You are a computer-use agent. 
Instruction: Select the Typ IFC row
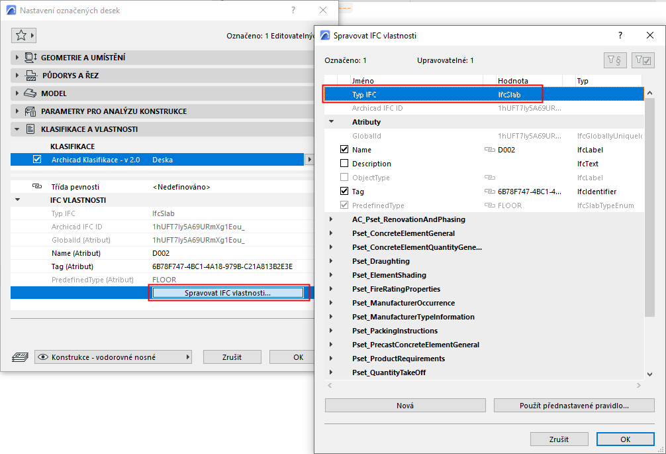point(484,94)
